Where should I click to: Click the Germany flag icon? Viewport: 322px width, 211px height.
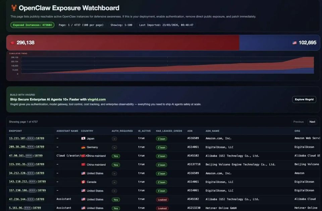[83, 147]
